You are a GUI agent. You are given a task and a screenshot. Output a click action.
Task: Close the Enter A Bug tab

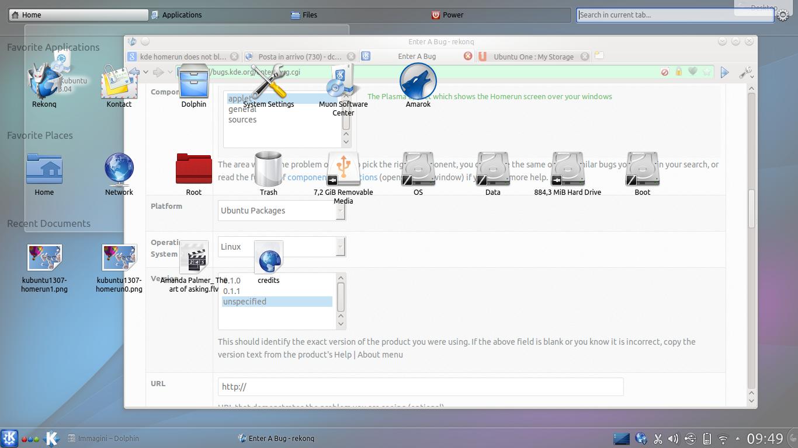pyautogui.click(x=468, y=56)
